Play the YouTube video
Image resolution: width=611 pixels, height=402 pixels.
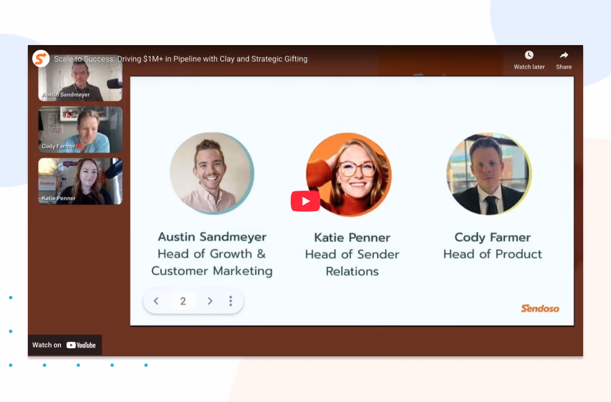click(305, 201)
